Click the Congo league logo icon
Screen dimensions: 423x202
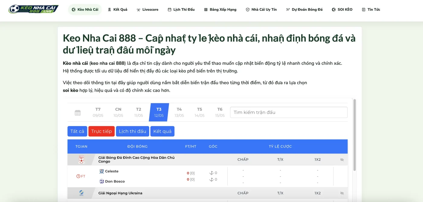[81, 159]
